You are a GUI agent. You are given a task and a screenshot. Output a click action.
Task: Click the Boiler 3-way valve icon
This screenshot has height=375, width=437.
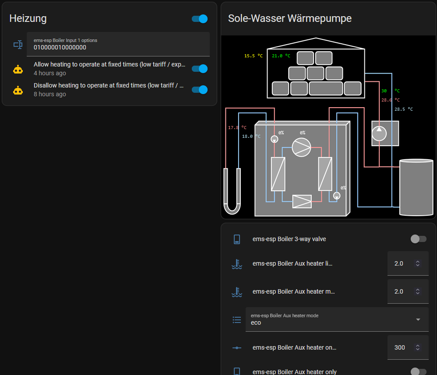coord(237,239)
